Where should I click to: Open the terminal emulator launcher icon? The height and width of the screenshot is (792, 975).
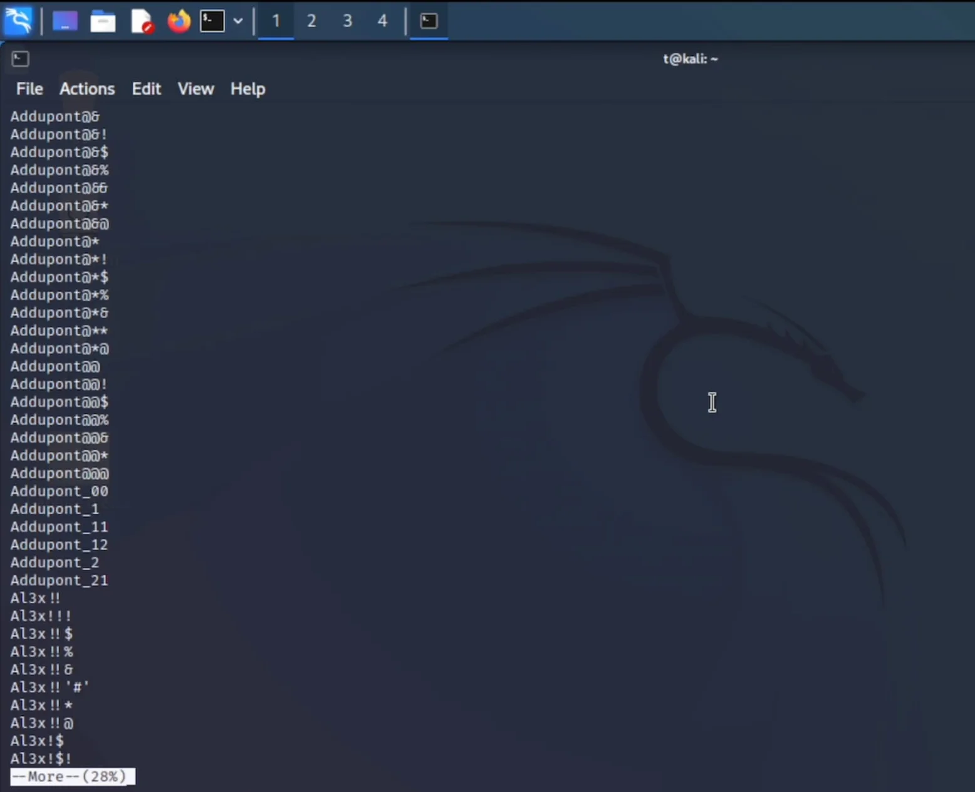pos(212,21)
